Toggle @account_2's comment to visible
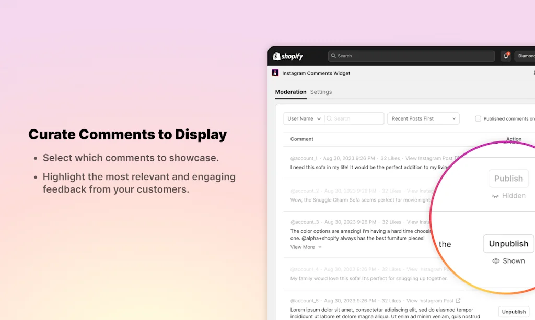 tap(508, 178)
